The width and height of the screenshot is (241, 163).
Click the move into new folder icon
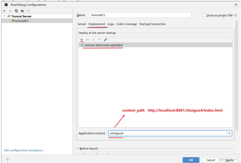click(x=22, y=11)
